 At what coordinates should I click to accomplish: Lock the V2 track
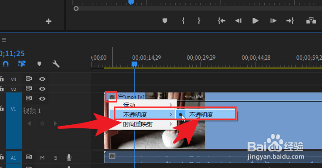(x=2, y=88)
